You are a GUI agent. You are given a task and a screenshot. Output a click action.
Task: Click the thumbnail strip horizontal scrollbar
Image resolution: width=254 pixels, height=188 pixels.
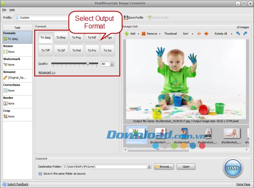[x=158, y=149]
